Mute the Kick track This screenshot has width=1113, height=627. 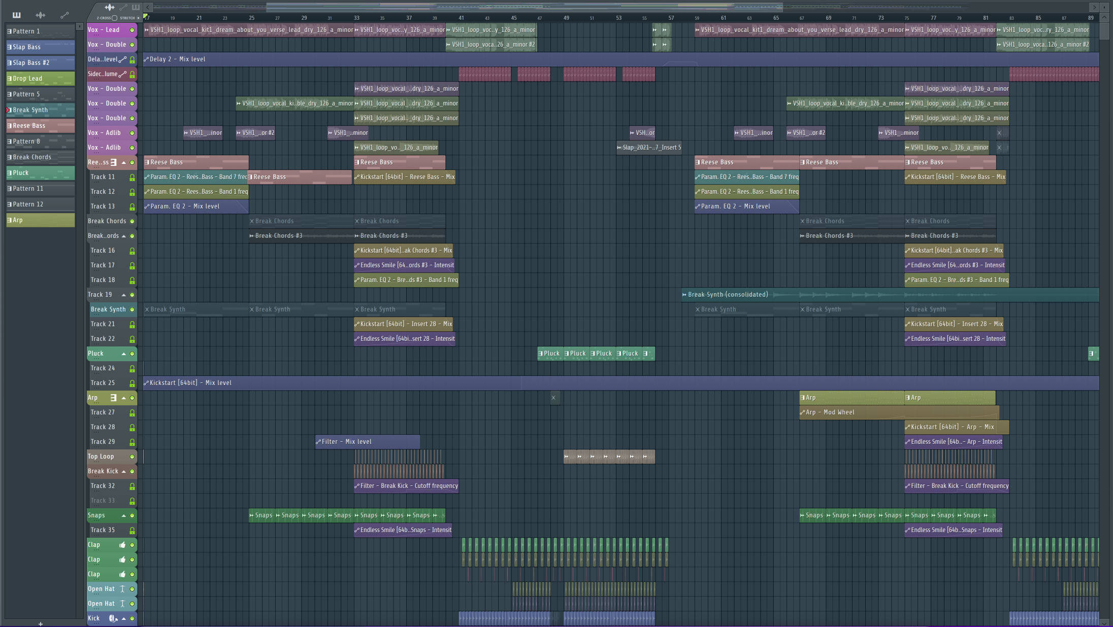tap(132, 618)
